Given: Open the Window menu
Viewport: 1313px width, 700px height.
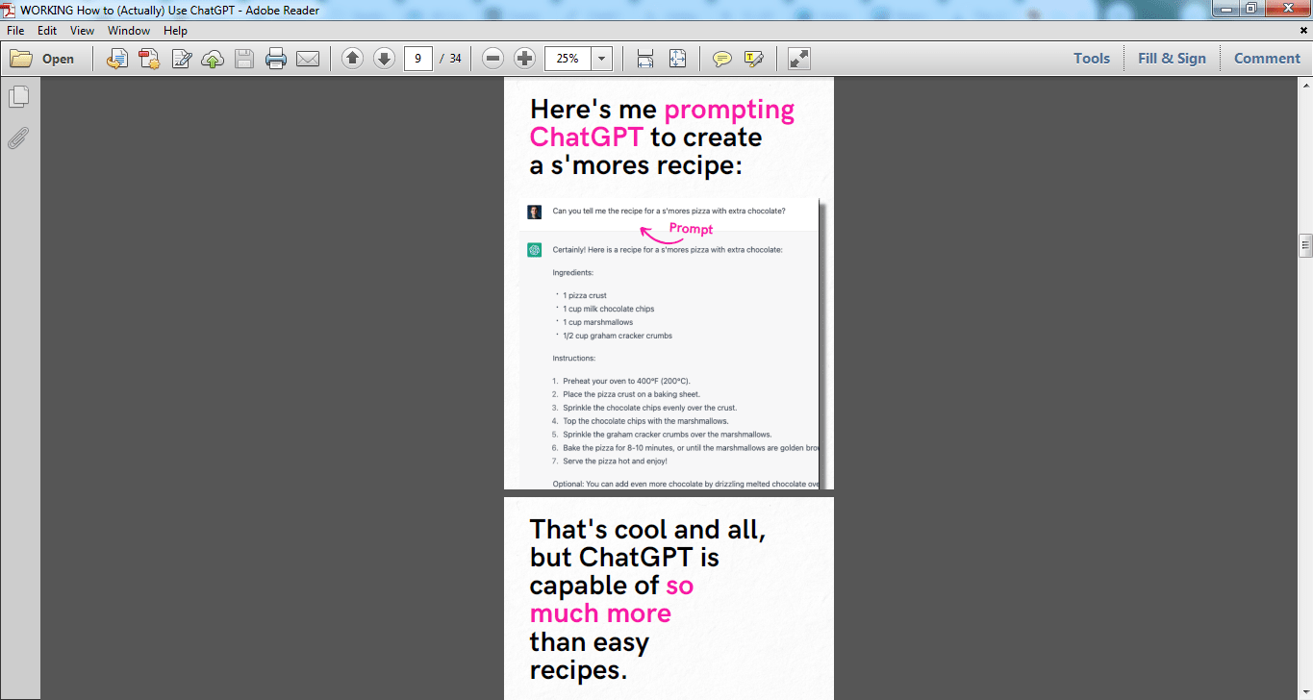Looking at the screenshot, I should click(129, 31).
